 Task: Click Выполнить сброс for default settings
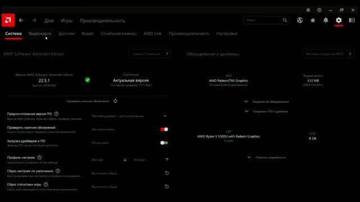click(105, 173)
